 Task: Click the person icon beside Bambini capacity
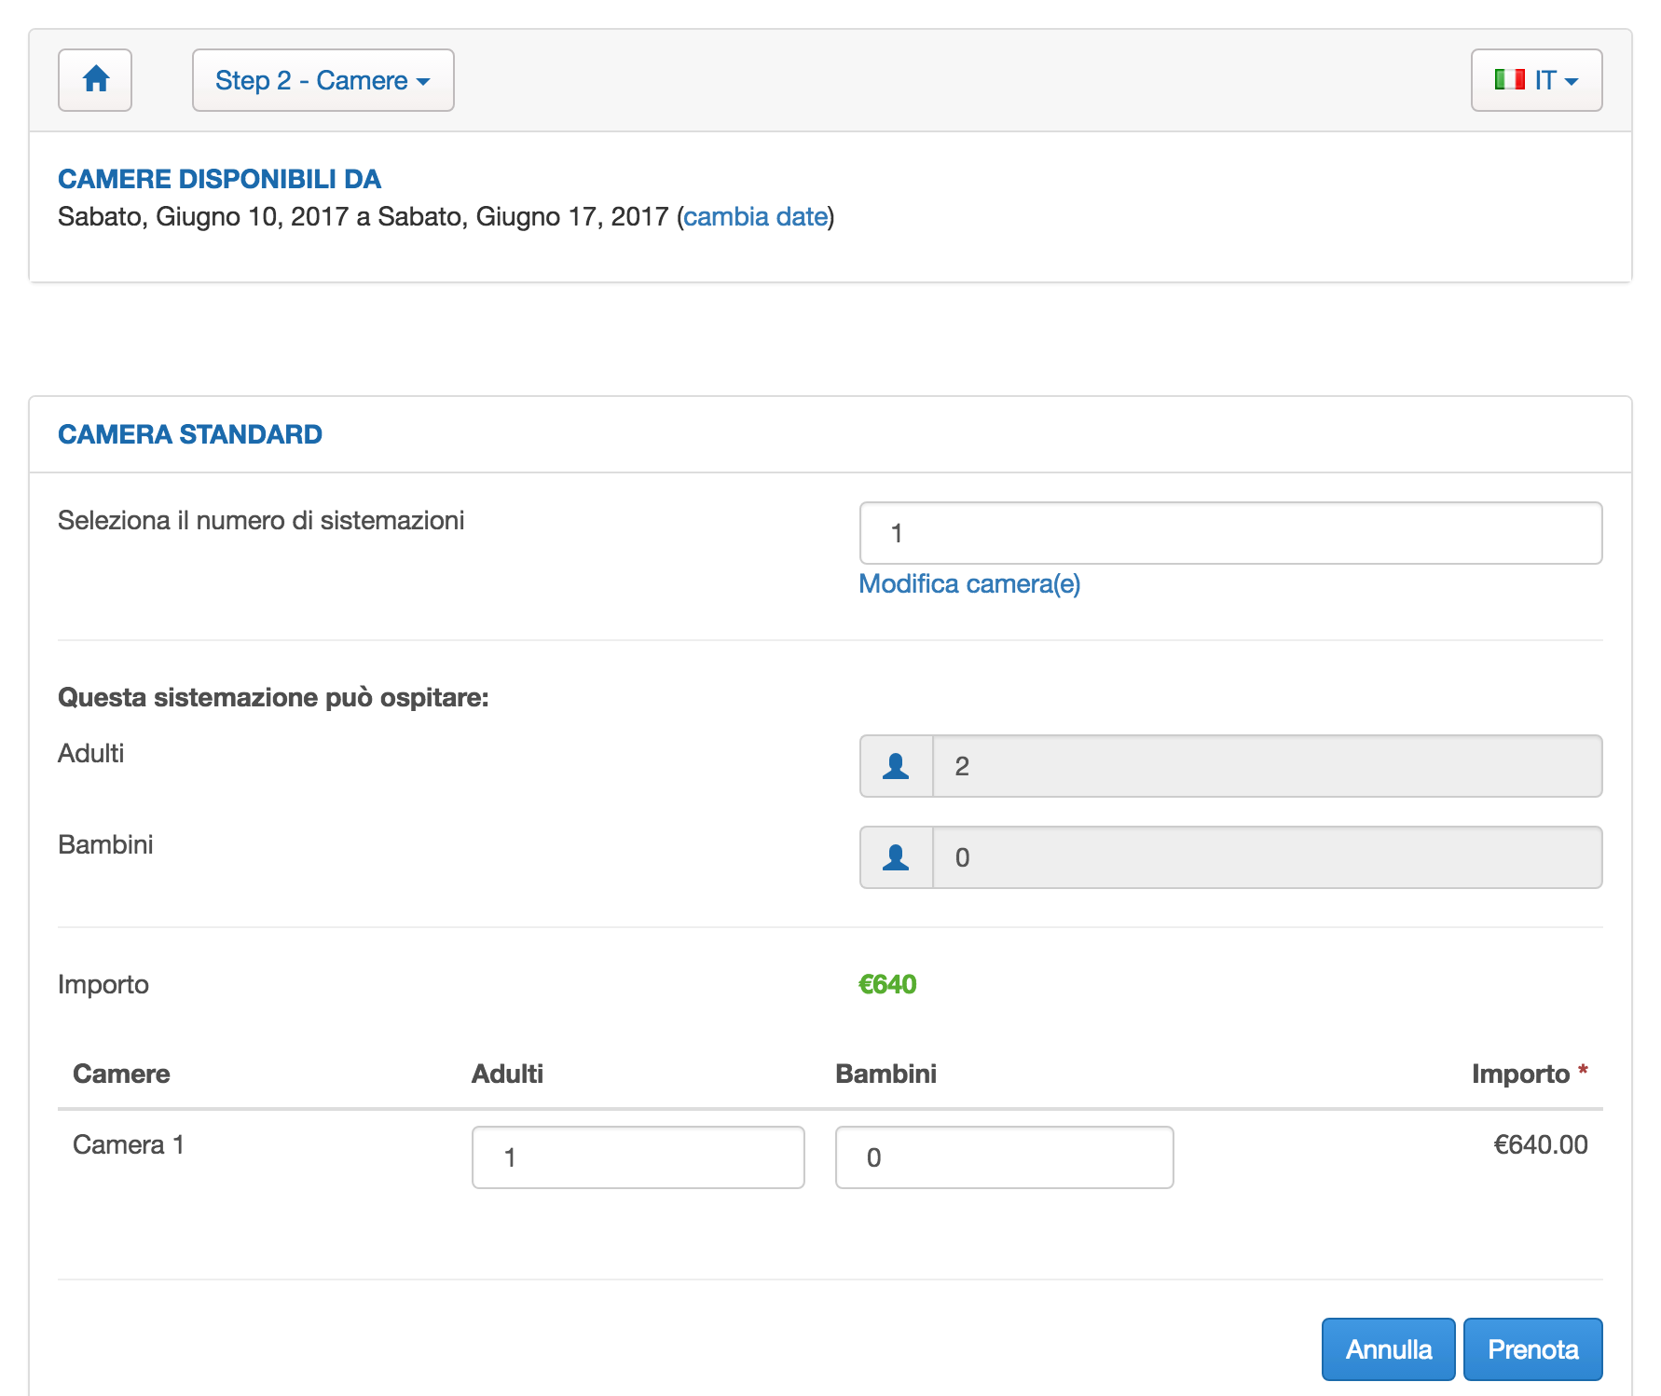coord(896,857)
